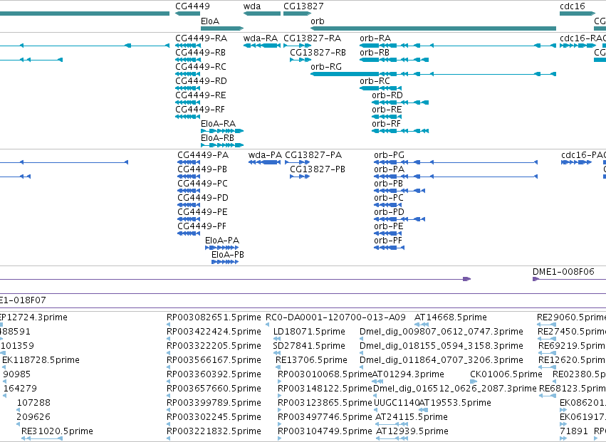Image resolution: width=606 pixels, height=442 pixels.
Task: Select the CG13827-RB transcript label
Action: pyautogui.click(x=318, y=53)
